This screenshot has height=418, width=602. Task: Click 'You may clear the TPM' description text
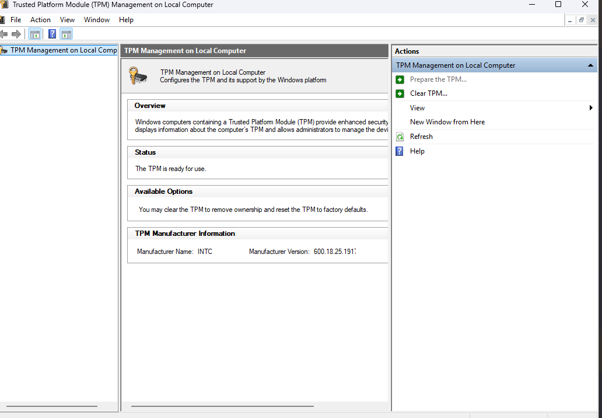coord(253,210)
